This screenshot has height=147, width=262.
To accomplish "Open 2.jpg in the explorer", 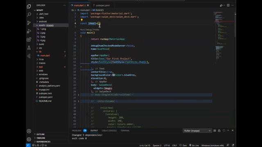I will click(43, 33).
